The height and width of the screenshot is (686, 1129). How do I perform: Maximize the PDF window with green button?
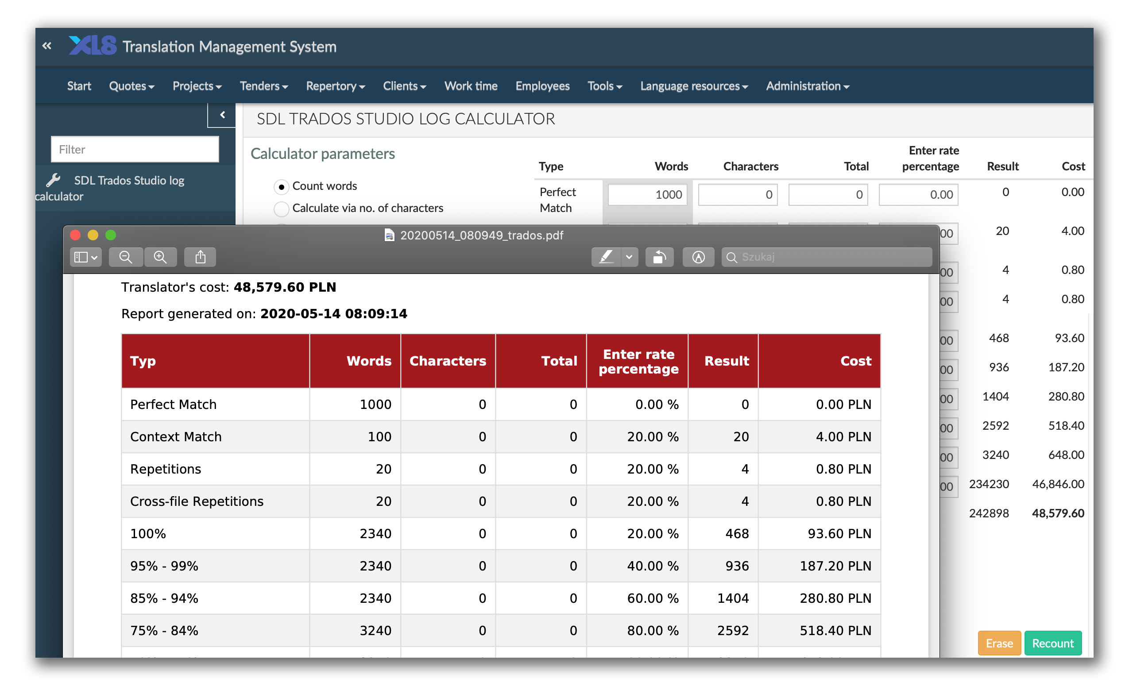(x=111, y=235)
